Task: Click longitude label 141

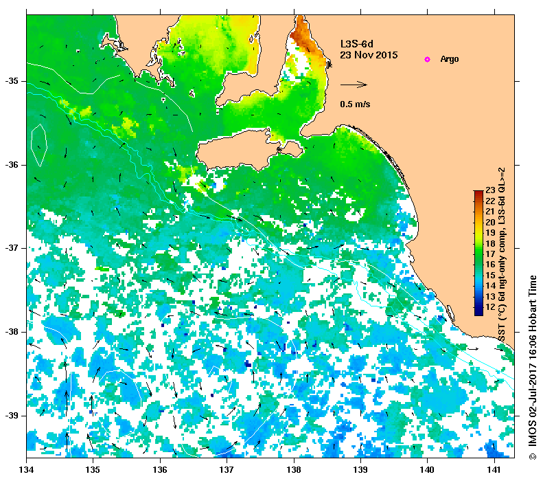Action: [x=494, y=470]
